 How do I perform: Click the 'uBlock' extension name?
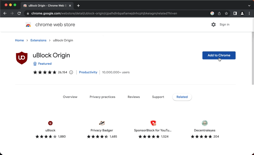click(50, 130)
